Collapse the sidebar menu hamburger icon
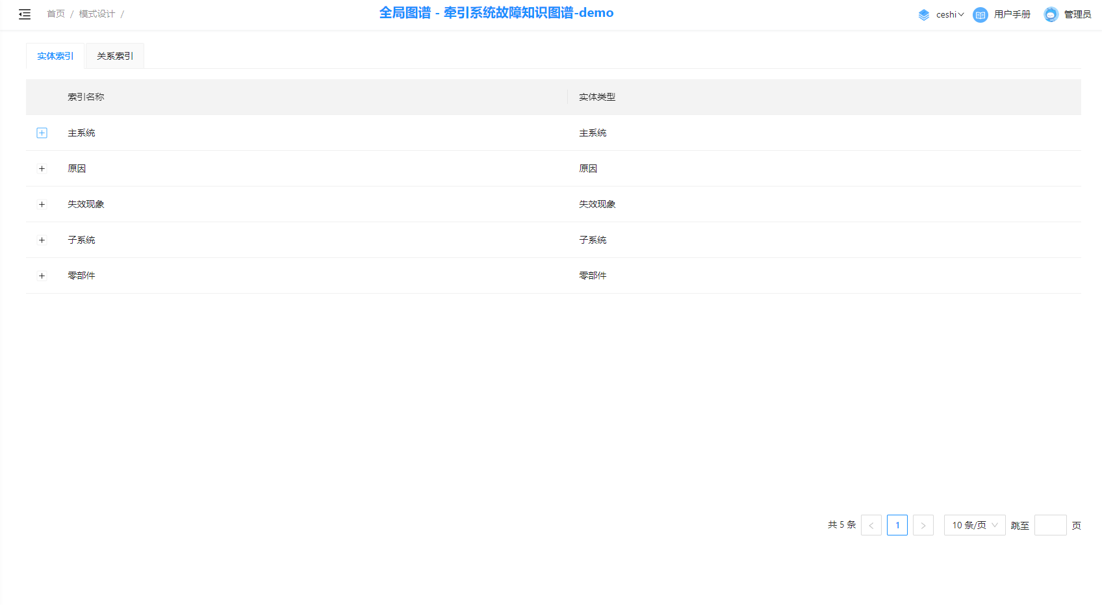The image size is (1102, 605). coord(25,14)
